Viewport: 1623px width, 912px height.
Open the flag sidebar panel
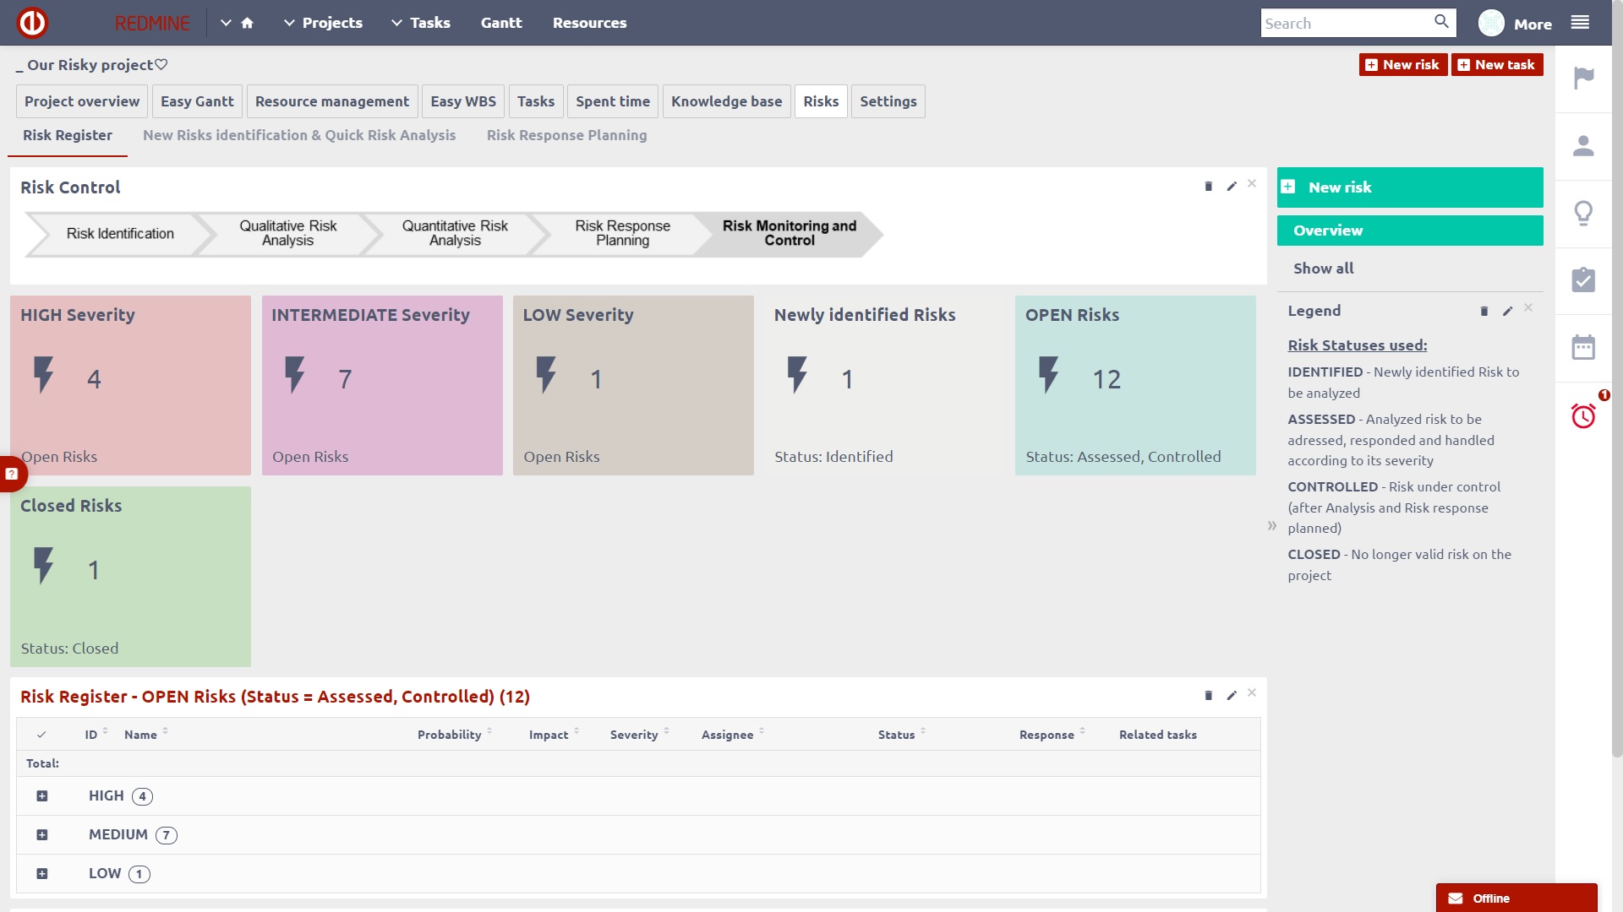coord(1583,79)
